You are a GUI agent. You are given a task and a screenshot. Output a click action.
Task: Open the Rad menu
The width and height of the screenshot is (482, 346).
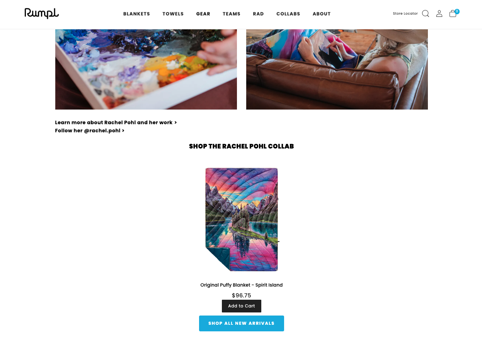point(258,14)
